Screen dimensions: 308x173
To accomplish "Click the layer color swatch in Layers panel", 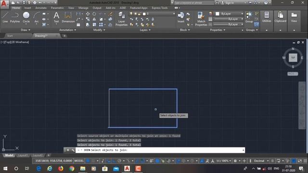I will point(144,14).
